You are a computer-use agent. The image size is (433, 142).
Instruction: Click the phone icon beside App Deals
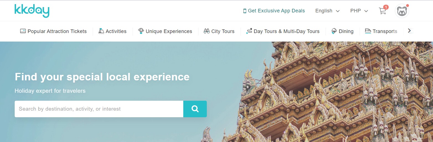coord(245,11)
